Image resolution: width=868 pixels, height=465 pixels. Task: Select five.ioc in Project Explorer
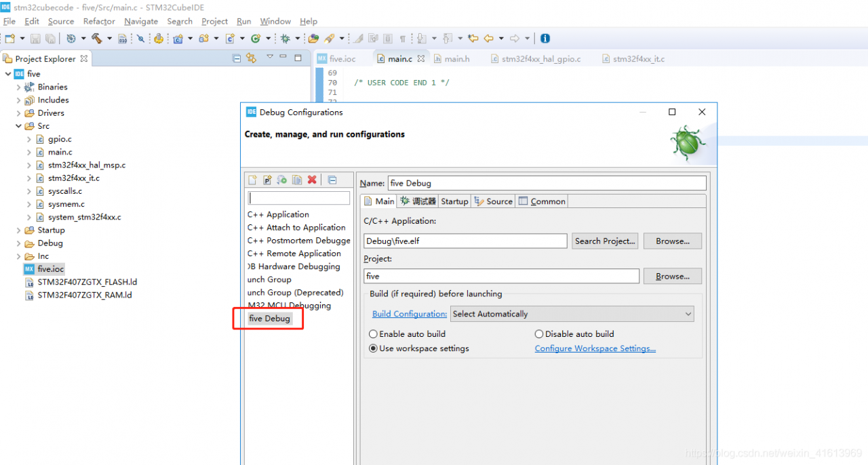pyautogui.click(x=45, y=269)
